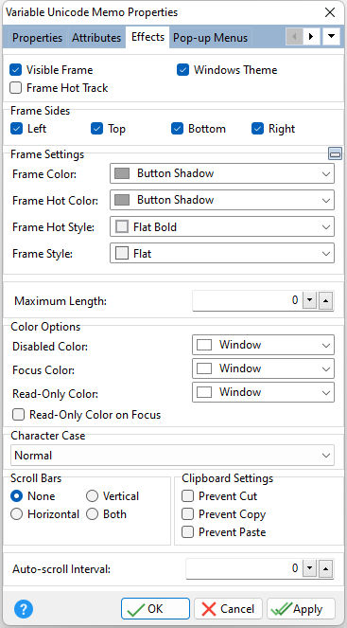The height and width of the screenshot is (628, 347).
Task: Click the tab scroll right arrow
Action: tap(311, 37)
